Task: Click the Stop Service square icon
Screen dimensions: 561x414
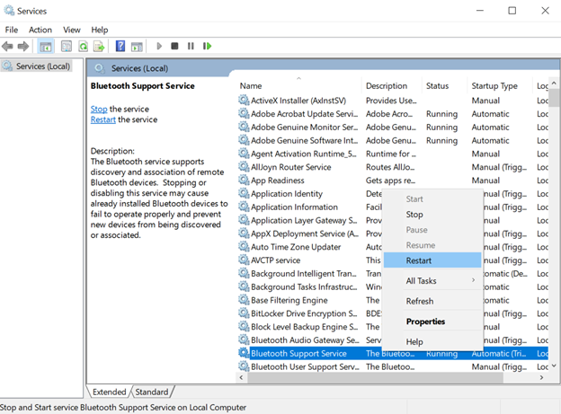Action: pos(174,46)
